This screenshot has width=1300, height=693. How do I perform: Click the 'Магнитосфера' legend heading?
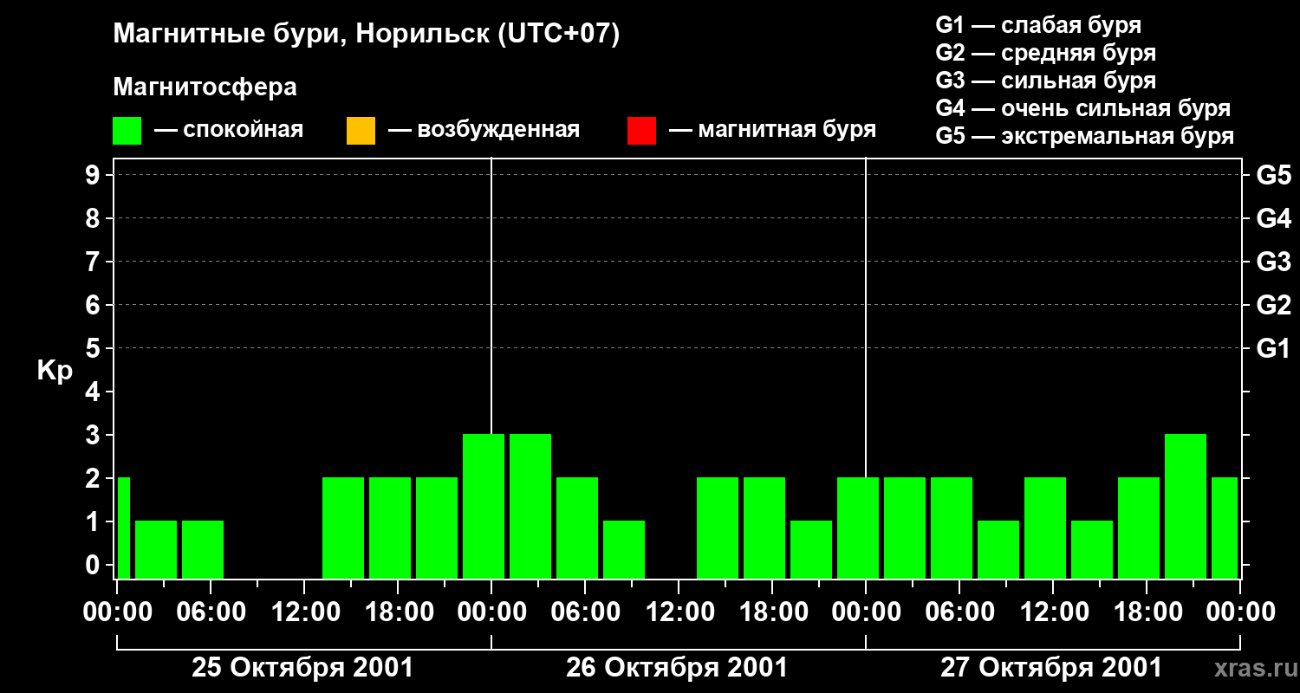click(205, 87)
